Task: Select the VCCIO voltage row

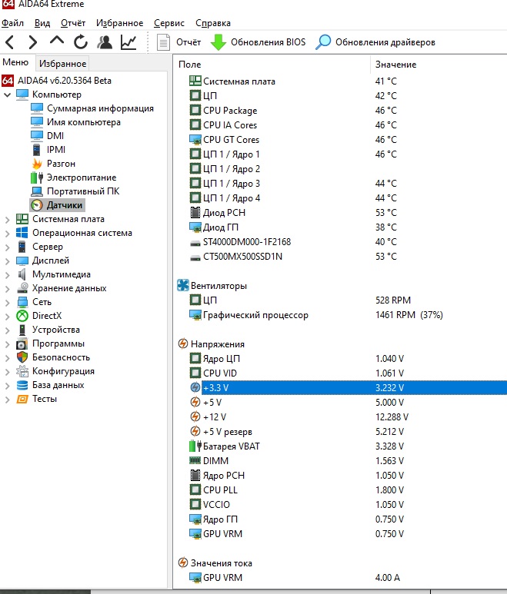Action: [x=340, y=505]
